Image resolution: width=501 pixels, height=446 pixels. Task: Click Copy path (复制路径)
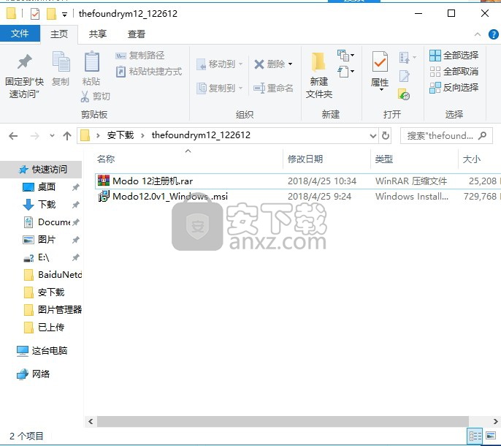click(140, 56)
